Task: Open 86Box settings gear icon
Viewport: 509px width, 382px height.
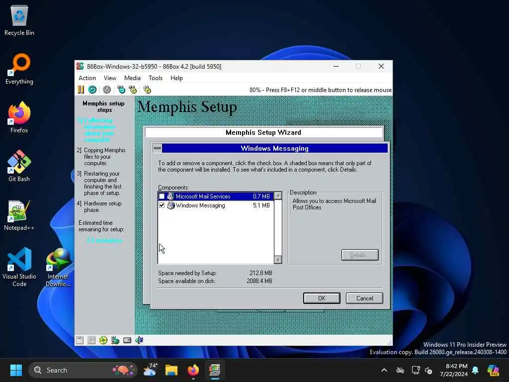Action: [147, 90]
